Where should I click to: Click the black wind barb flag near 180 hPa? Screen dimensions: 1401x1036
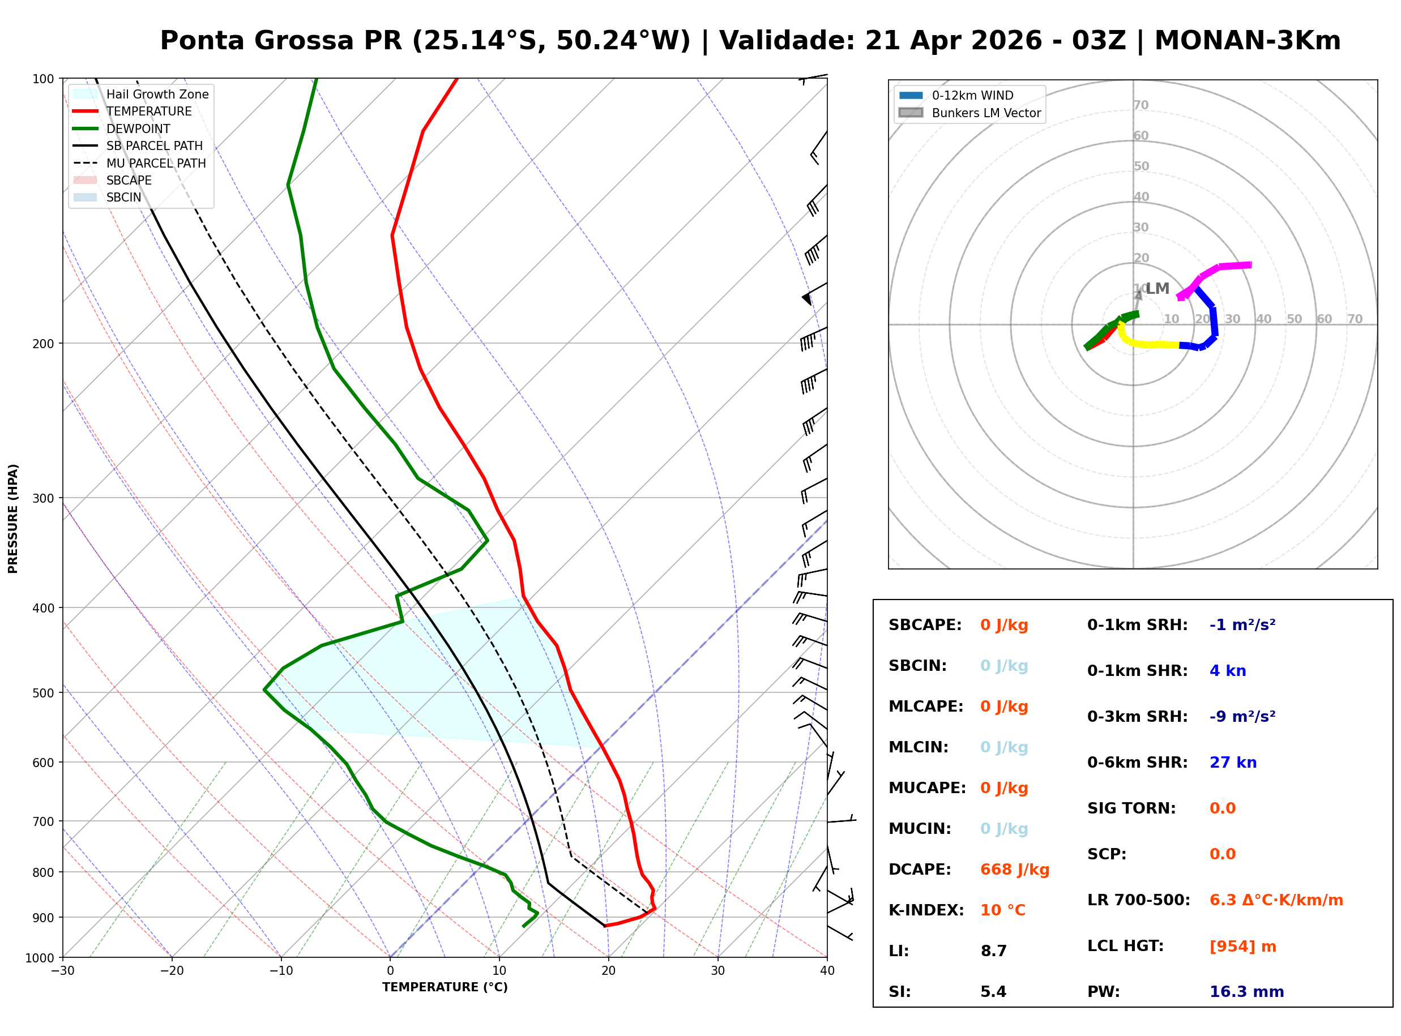pos(807,299)
